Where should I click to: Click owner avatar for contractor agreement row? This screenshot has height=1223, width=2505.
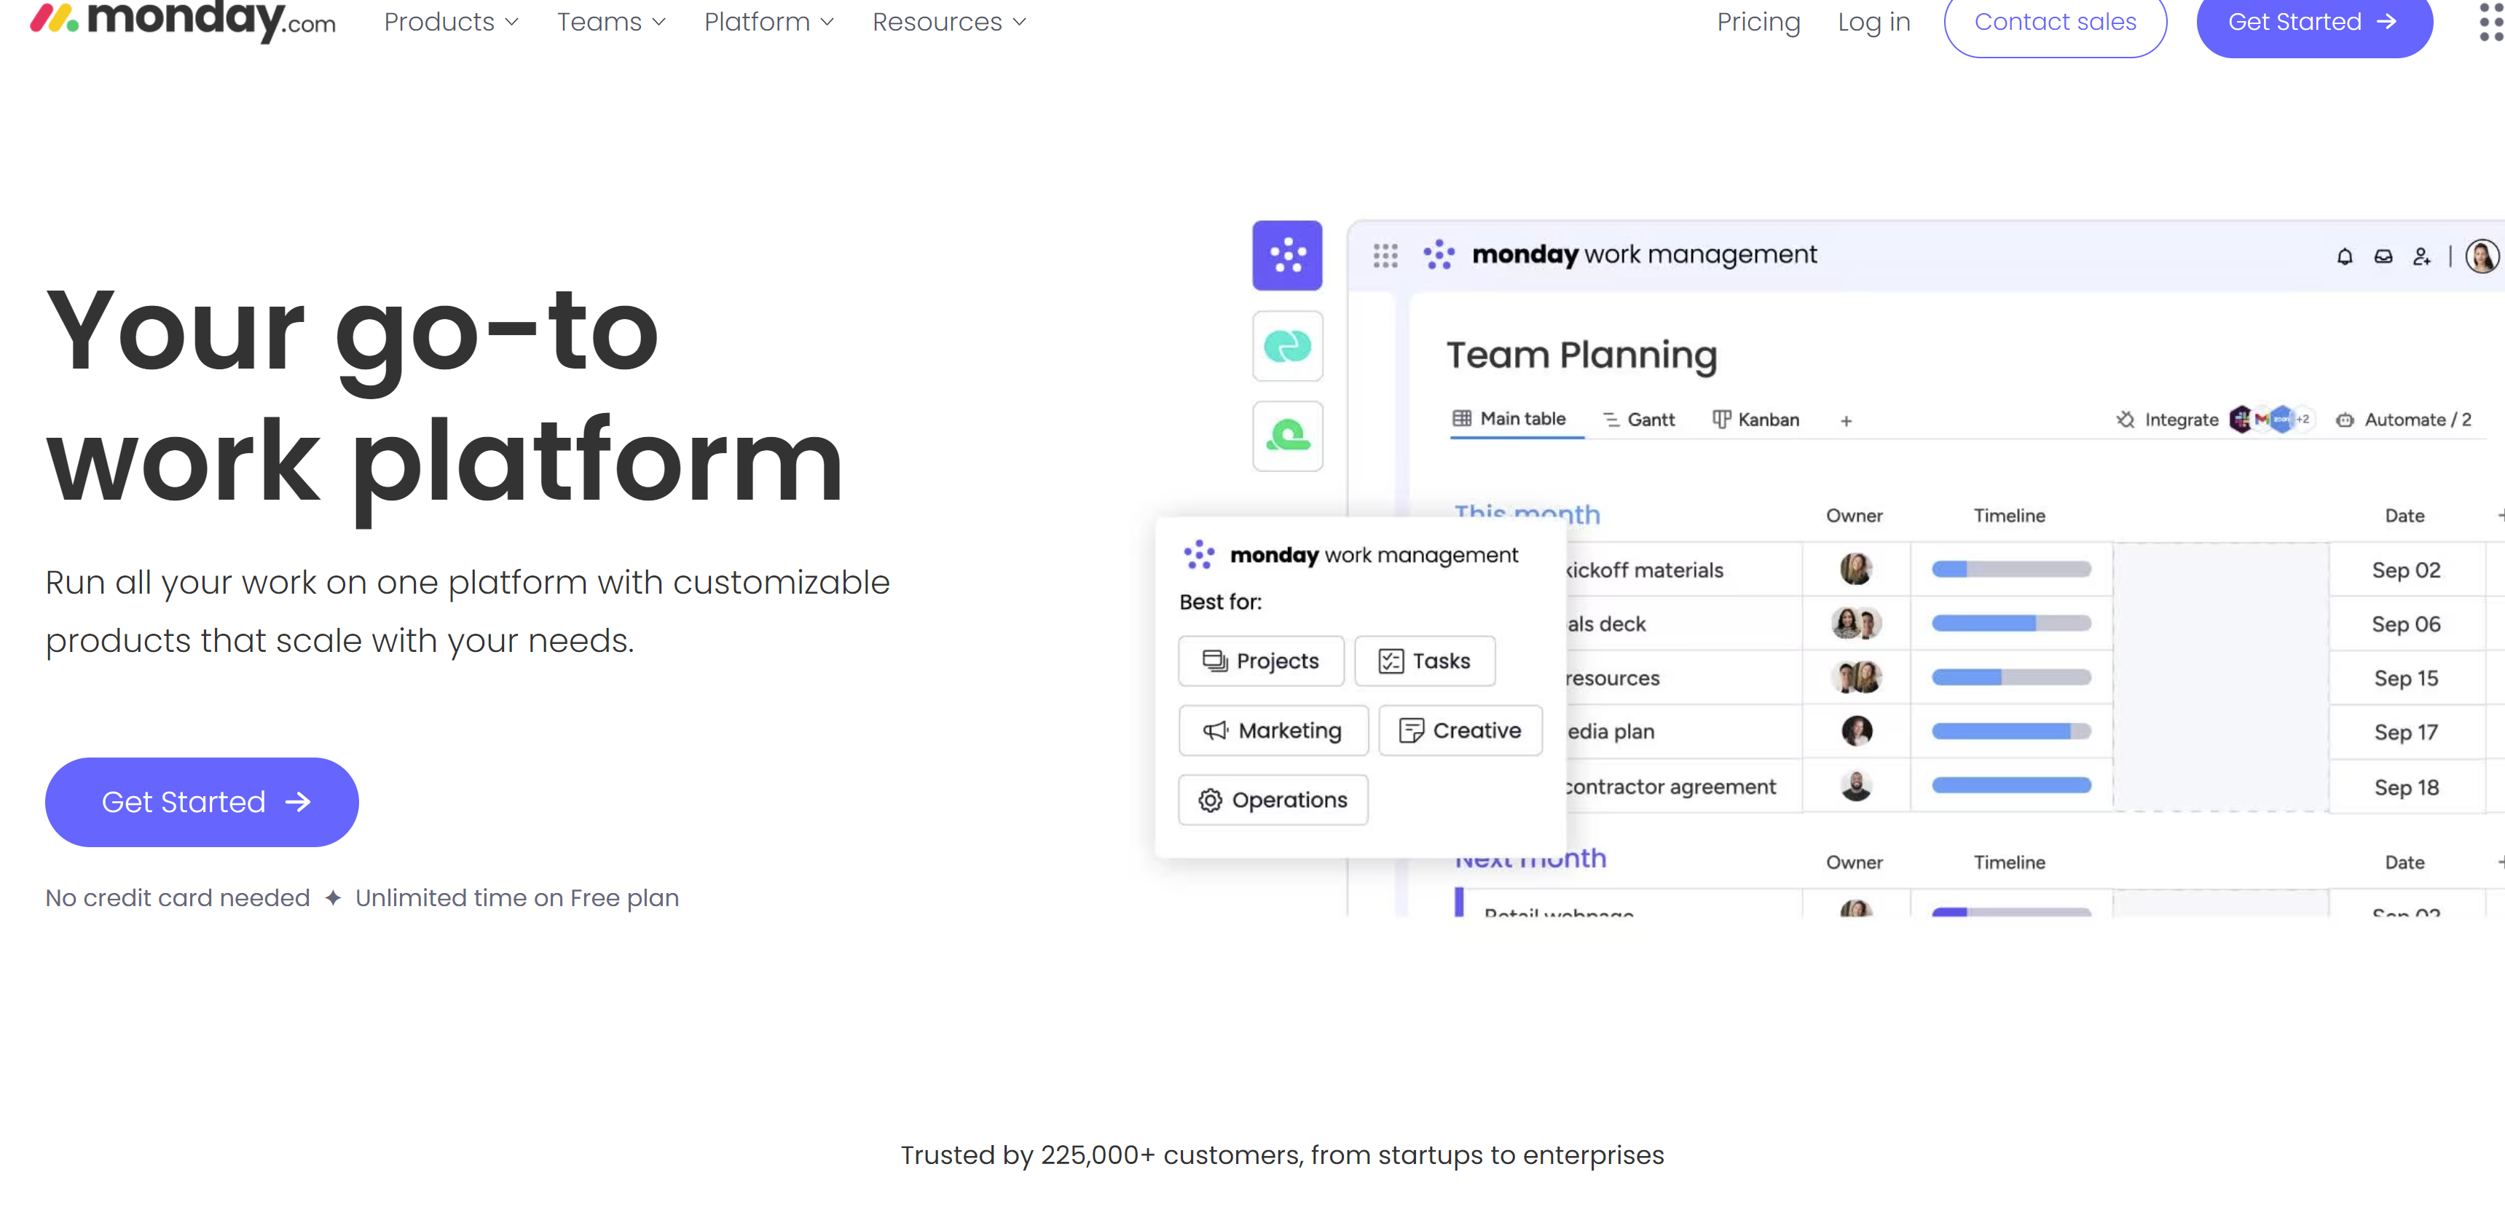tap(1855, 785)
